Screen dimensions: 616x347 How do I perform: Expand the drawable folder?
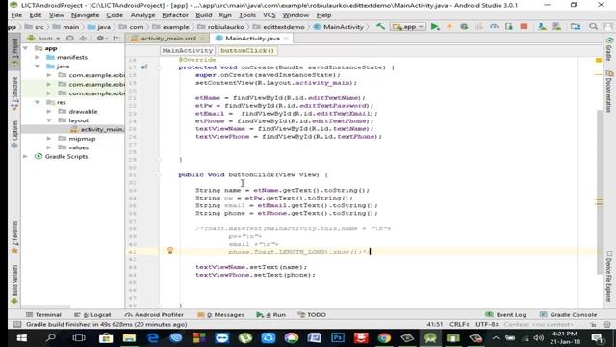[49, 112]
